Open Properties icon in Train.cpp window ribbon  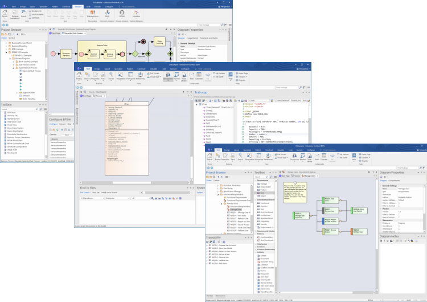click(95, 76)
